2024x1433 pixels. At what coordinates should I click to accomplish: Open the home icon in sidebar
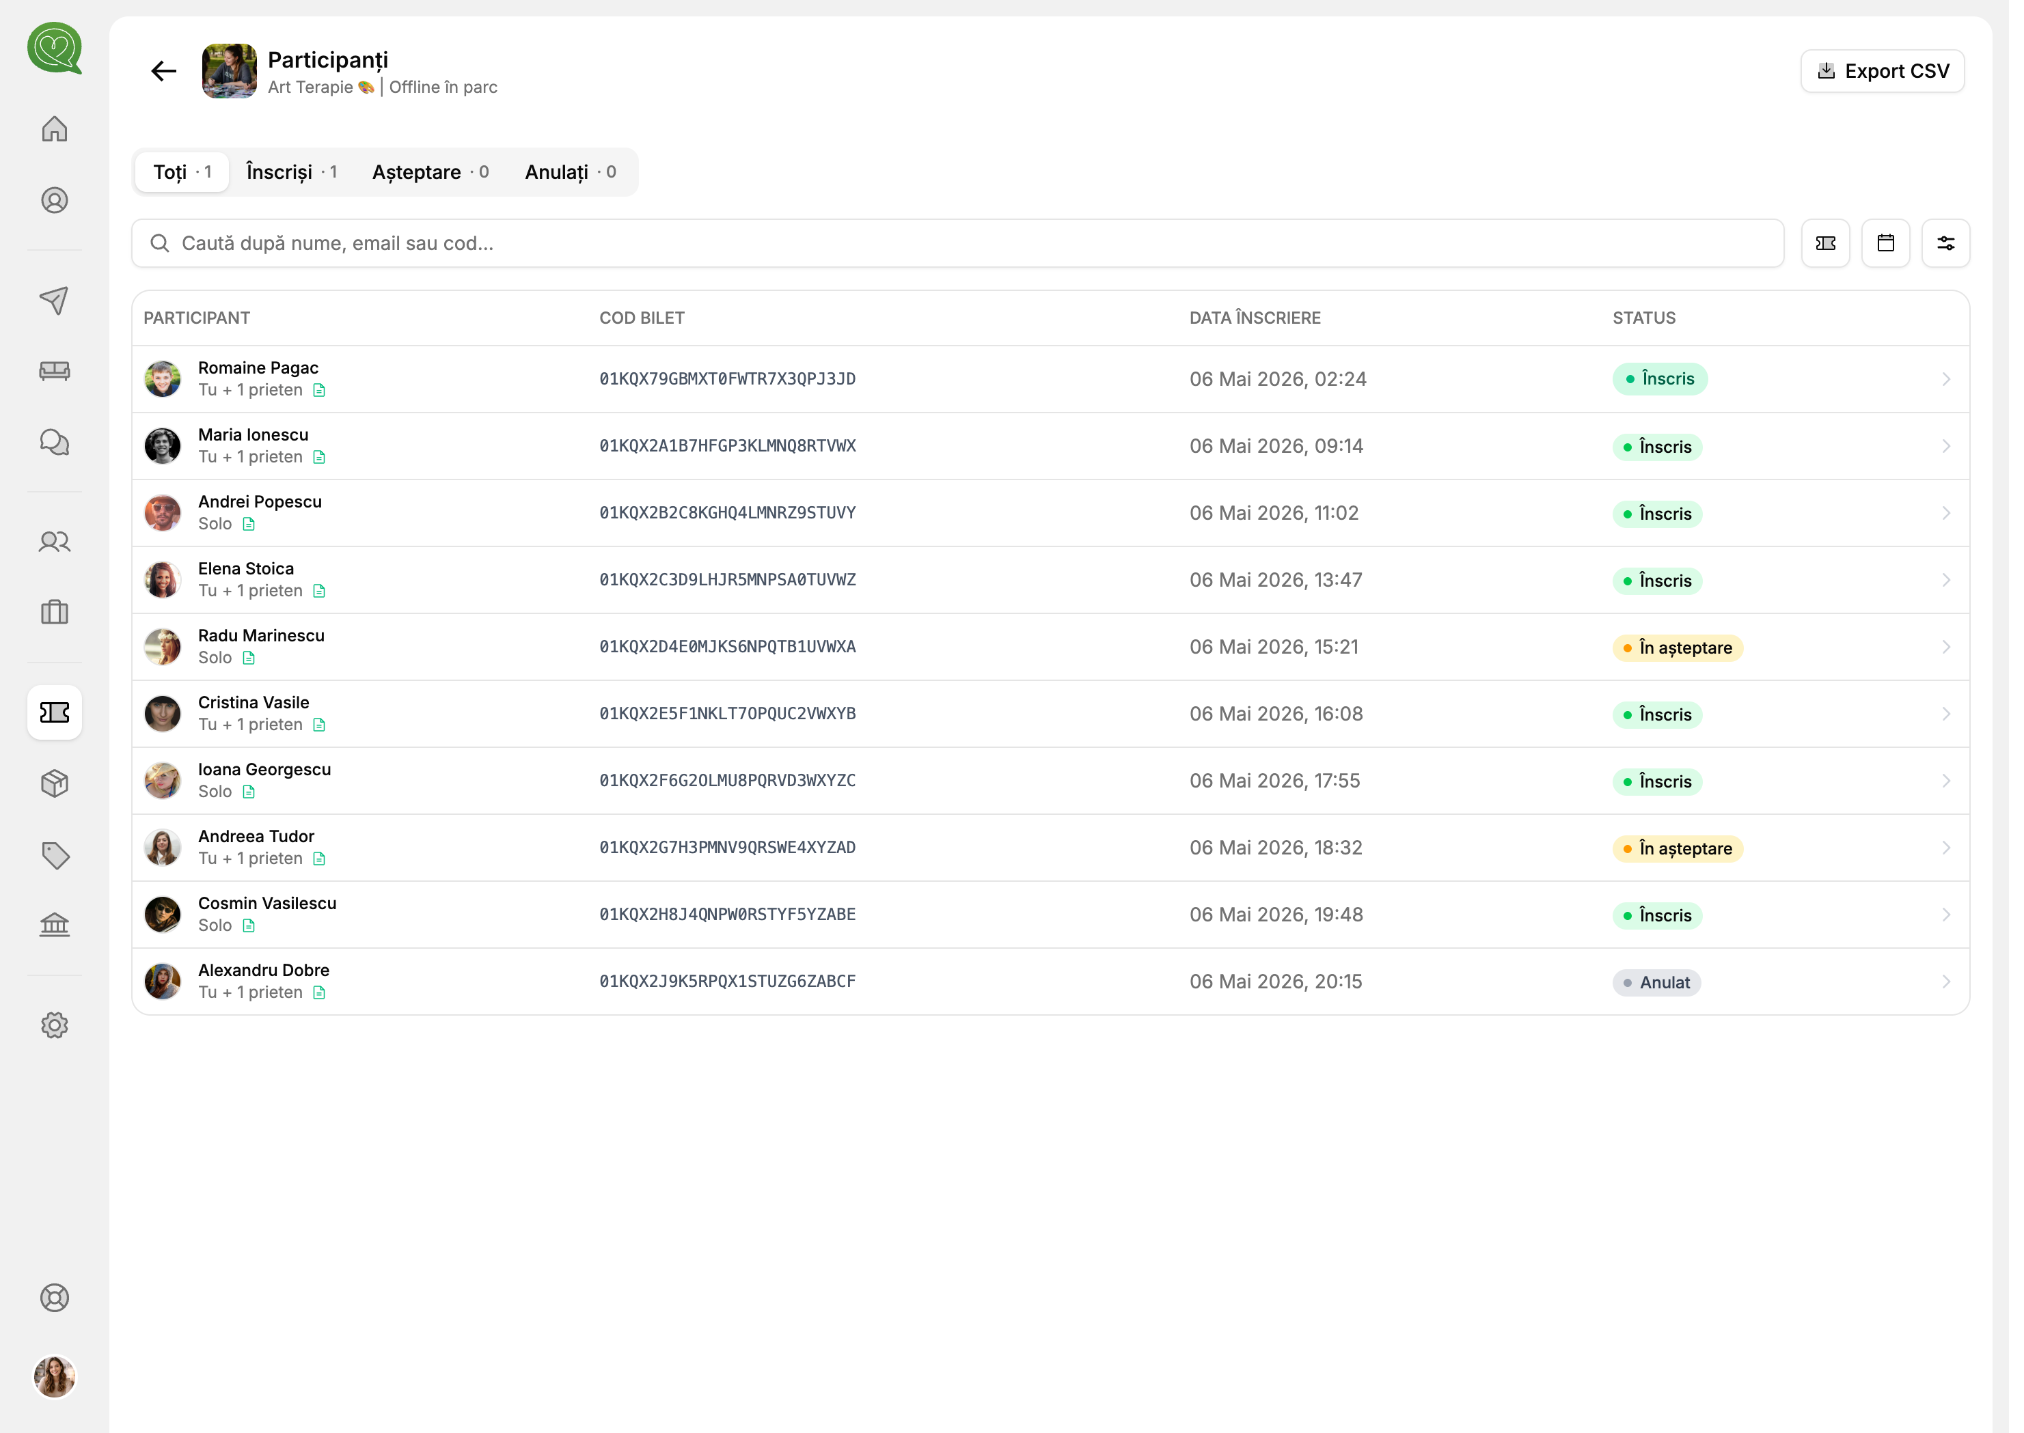tap(55, 129)
